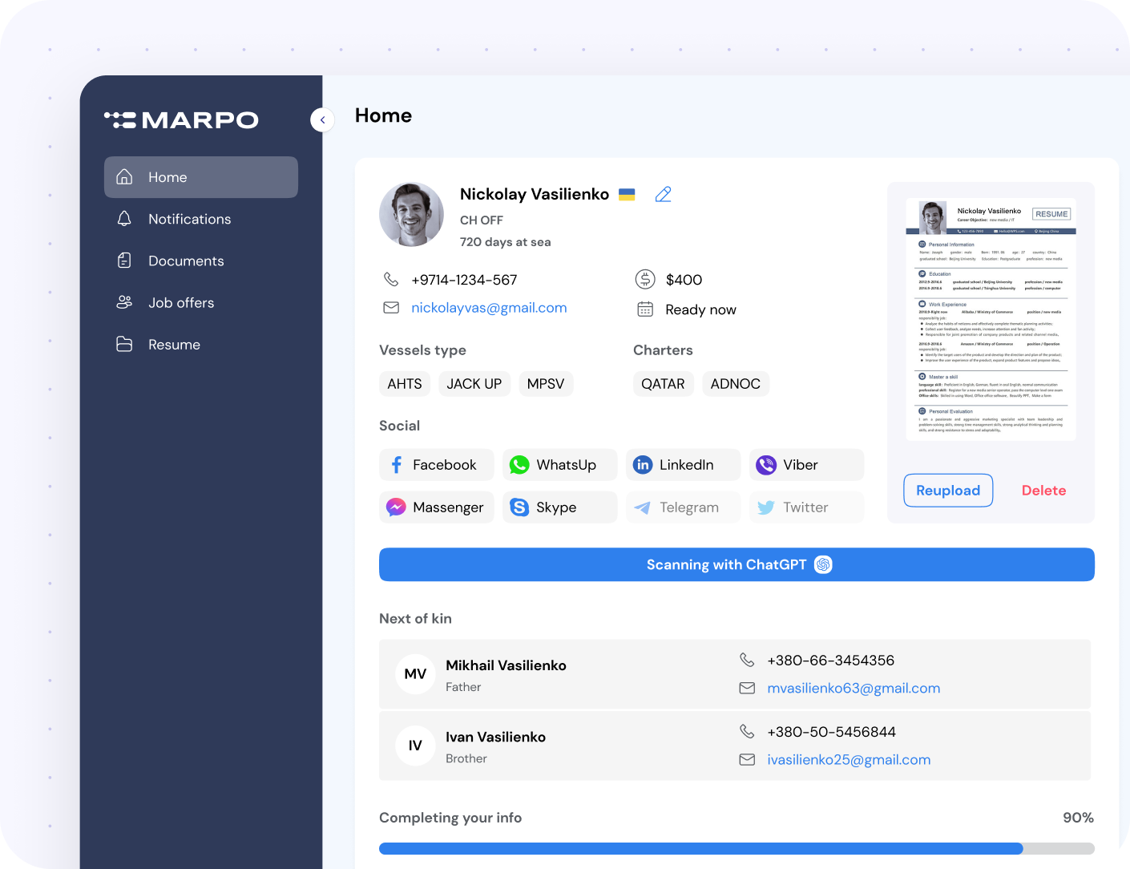
Task: Click the Completing your info progress bar
Action: [x=736, y=848]
